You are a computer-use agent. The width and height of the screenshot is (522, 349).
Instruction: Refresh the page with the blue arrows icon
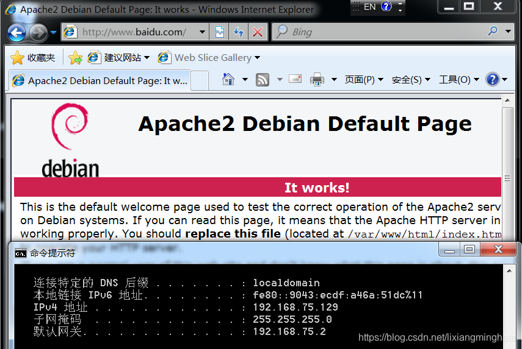tap(238, 32)
